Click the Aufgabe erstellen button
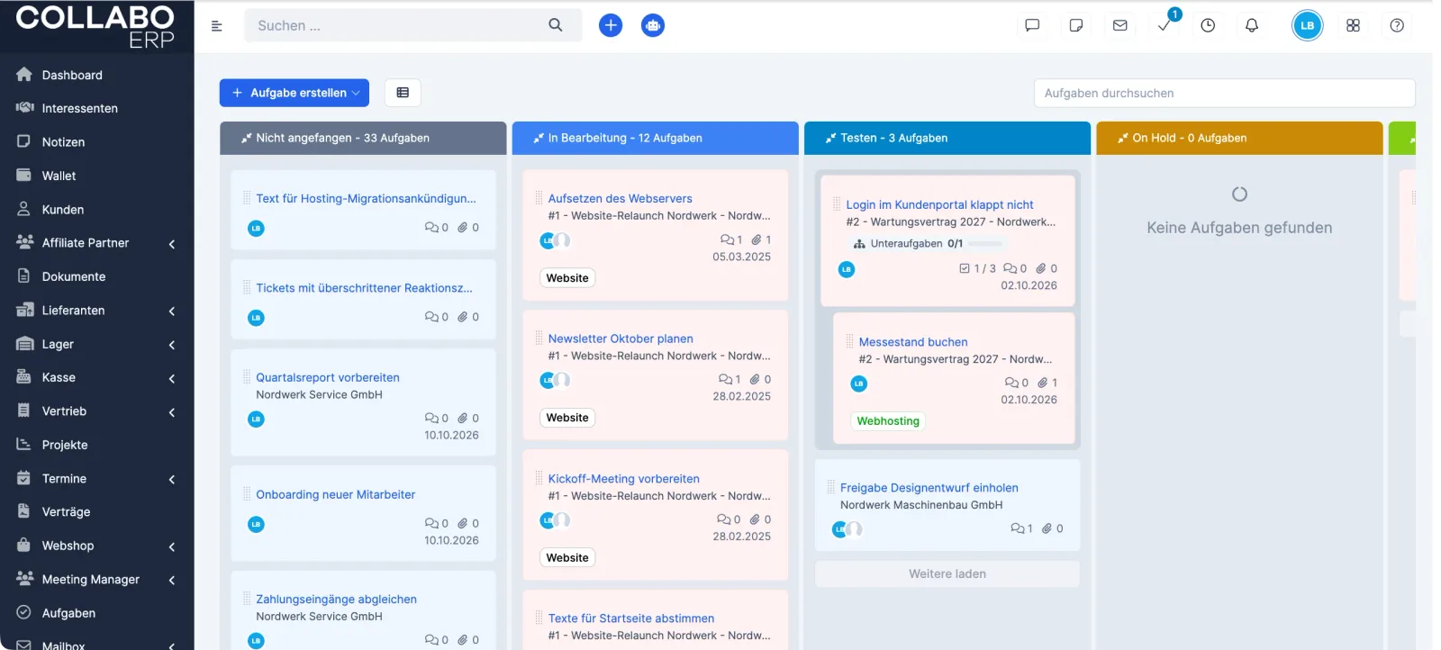This screenshot has height=650, width=1441. point(294,93)
